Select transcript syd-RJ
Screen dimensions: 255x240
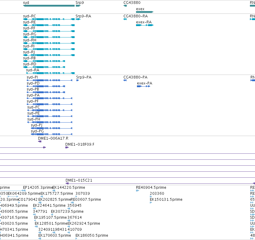point(49,55)
